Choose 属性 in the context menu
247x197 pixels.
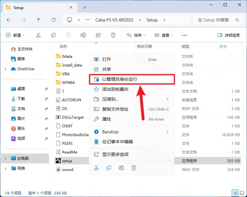click(106, 119)
